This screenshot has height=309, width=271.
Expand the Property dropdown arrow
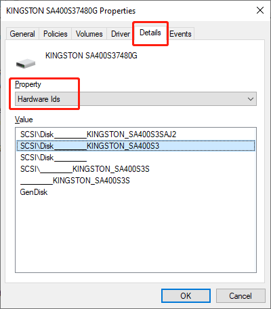(250, 99)
